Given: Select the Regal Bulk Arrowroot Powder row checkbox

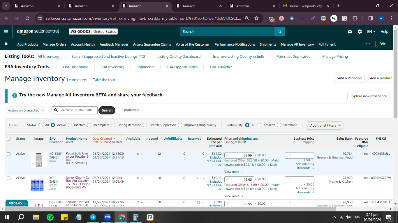Looking at the screenshot, I should click(9, 154).
